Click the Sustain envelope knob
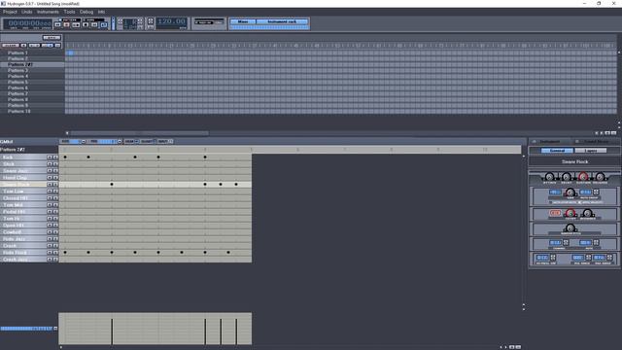622x350 pixels. coord(583,177)
